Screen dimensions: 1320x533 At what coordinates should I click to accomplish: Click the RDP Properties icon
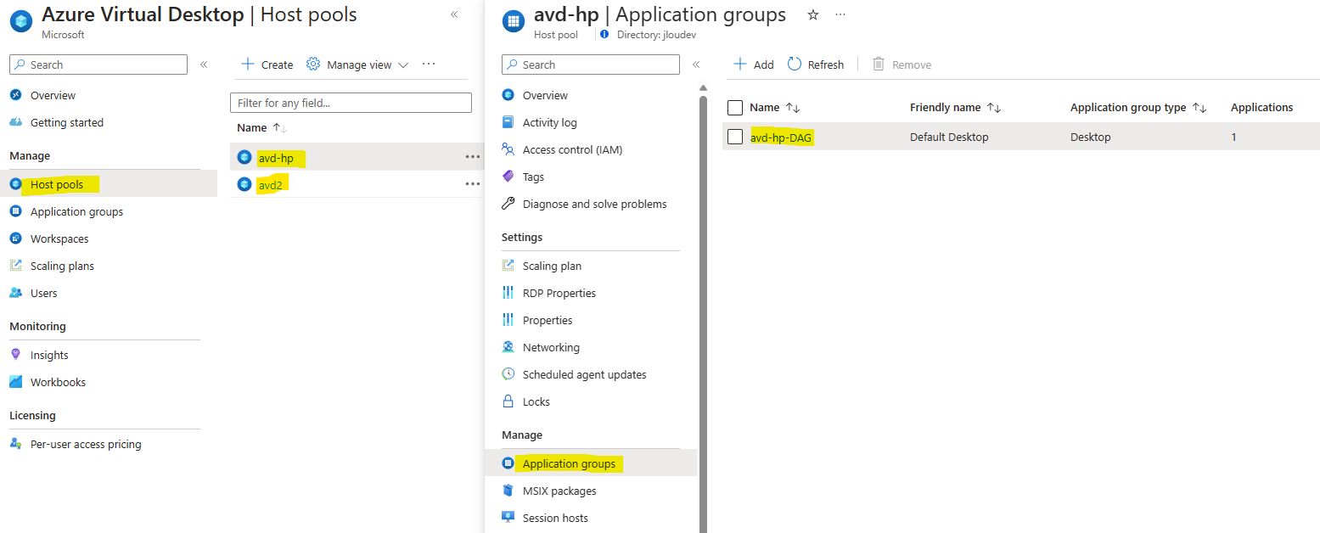point(508,293)
